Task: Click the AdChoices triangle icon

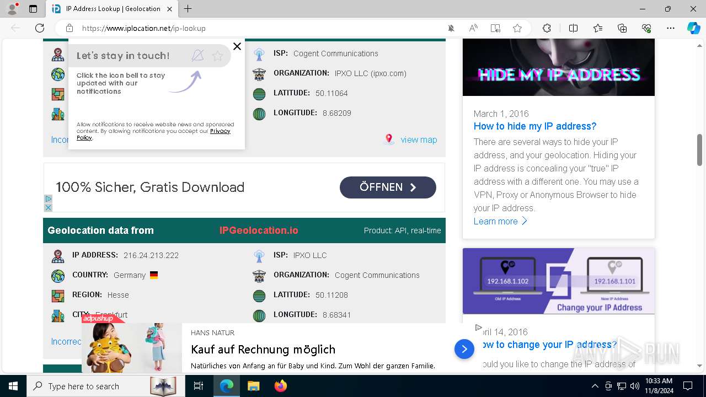Action: (x=48, y=199)
